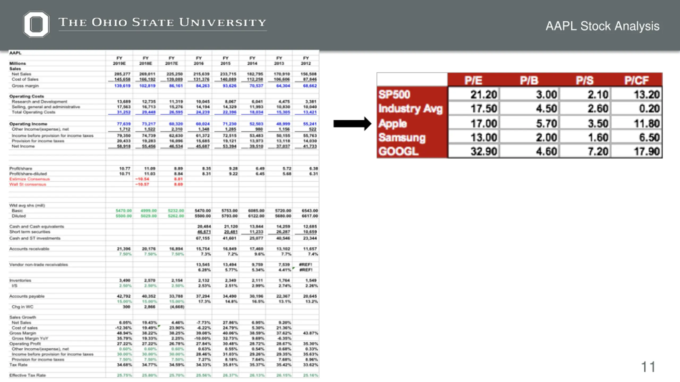Click the Ohio State block O logo
This screenshot has width=680, height=382.
(x=36, y=24)
